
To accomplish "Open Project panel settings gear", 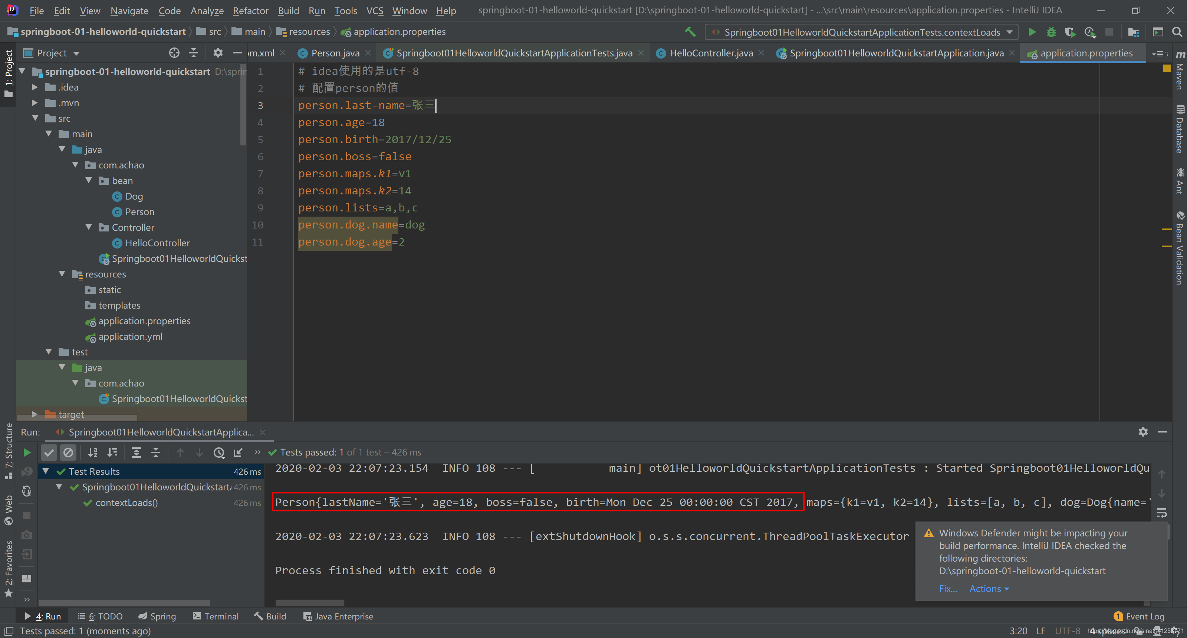I will click(218, 53).
